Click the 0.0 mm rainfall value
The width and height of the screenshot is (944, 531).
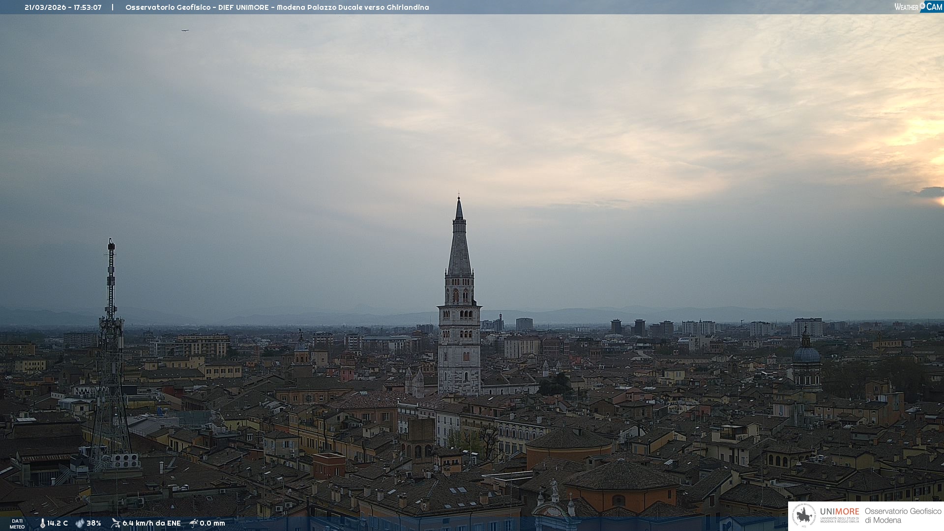pos(212,523)
